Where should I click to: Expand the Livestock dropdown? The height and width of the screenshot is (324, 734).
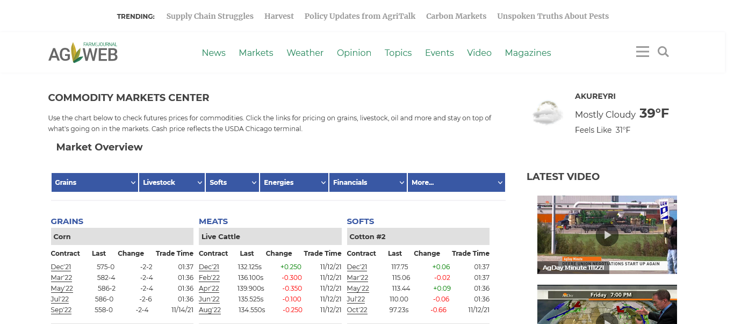point(171,182)
